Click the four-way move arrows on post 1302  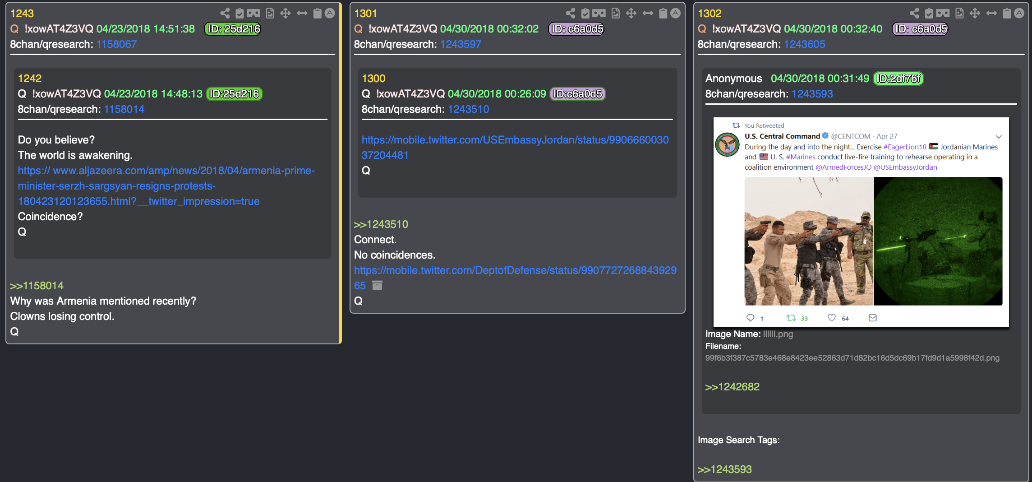975,14
